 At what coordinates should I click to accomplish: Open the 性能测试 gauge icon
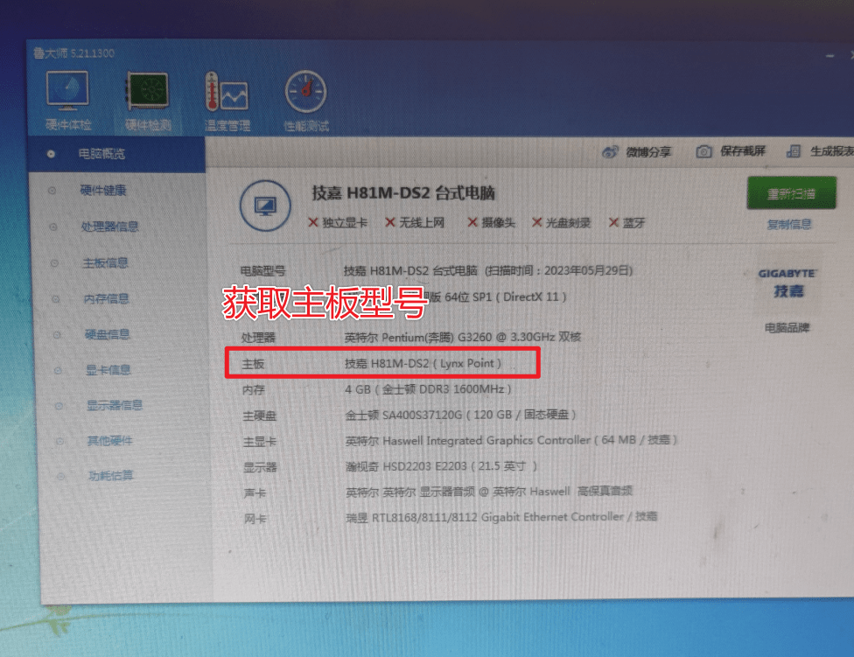pyautogui.click(x=305, y=92)
